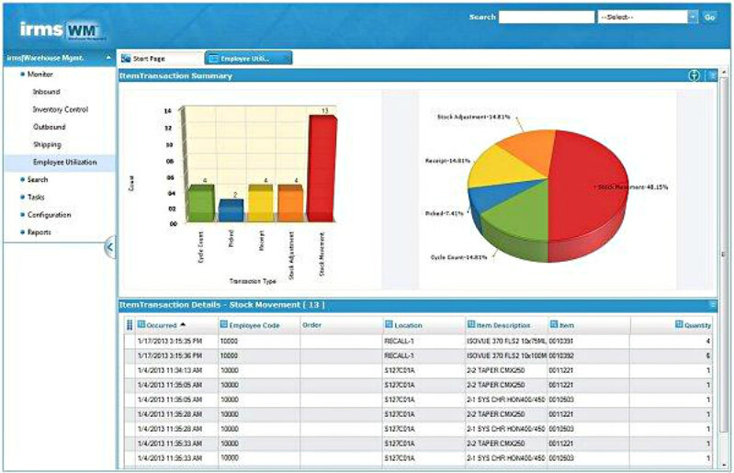
Task: Collapse the ItemTransaction Details panel
Action: pos(712,304)
